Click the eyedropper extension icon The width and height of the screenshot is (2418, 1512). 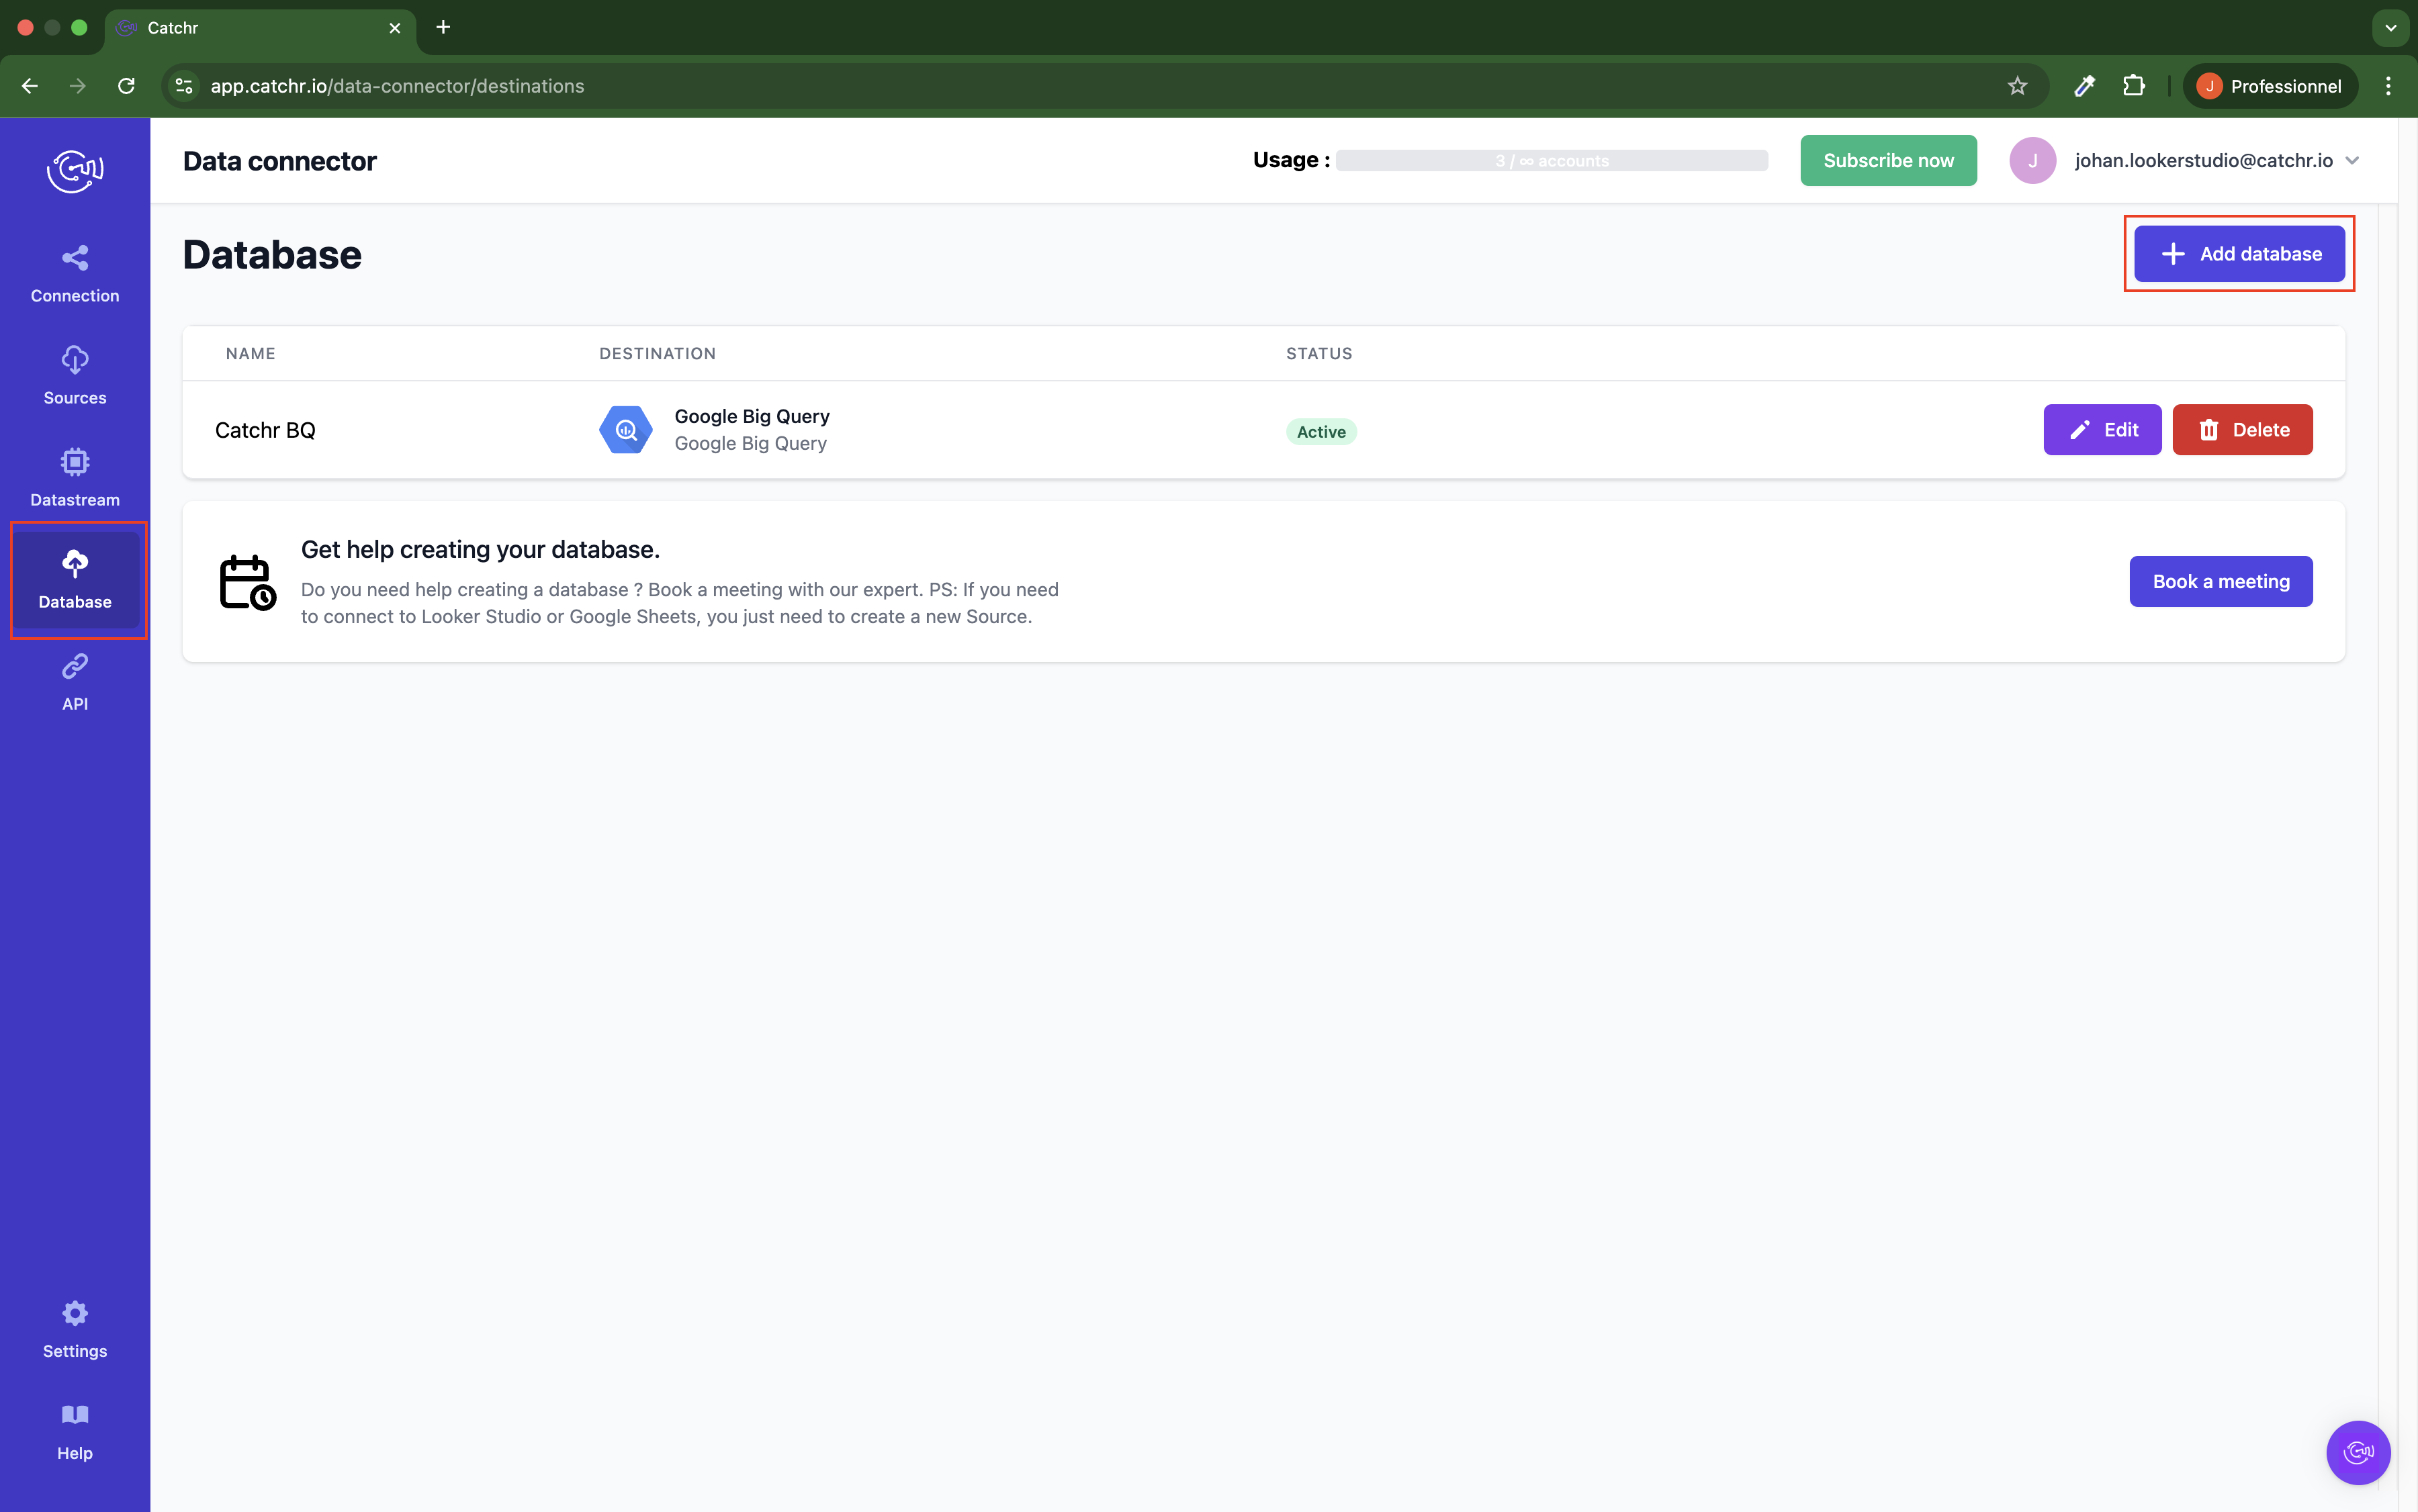coord(2084,86)
